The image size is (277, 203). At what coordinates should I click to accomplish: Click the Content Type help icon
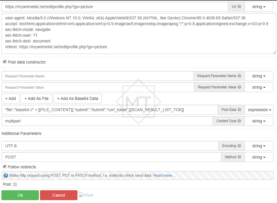point(239,121)
